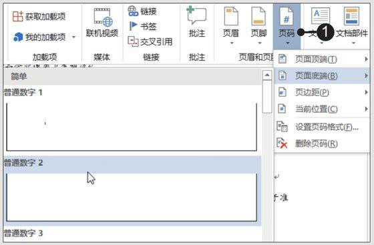
Task: Click the Header (页眉) page icon
Action: (x=231, y=16)
